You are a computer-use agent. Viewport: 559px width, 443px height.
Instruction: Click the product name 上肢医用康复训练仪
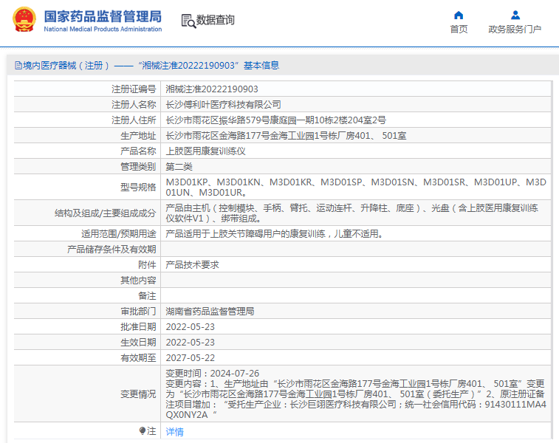click(206, 151)
